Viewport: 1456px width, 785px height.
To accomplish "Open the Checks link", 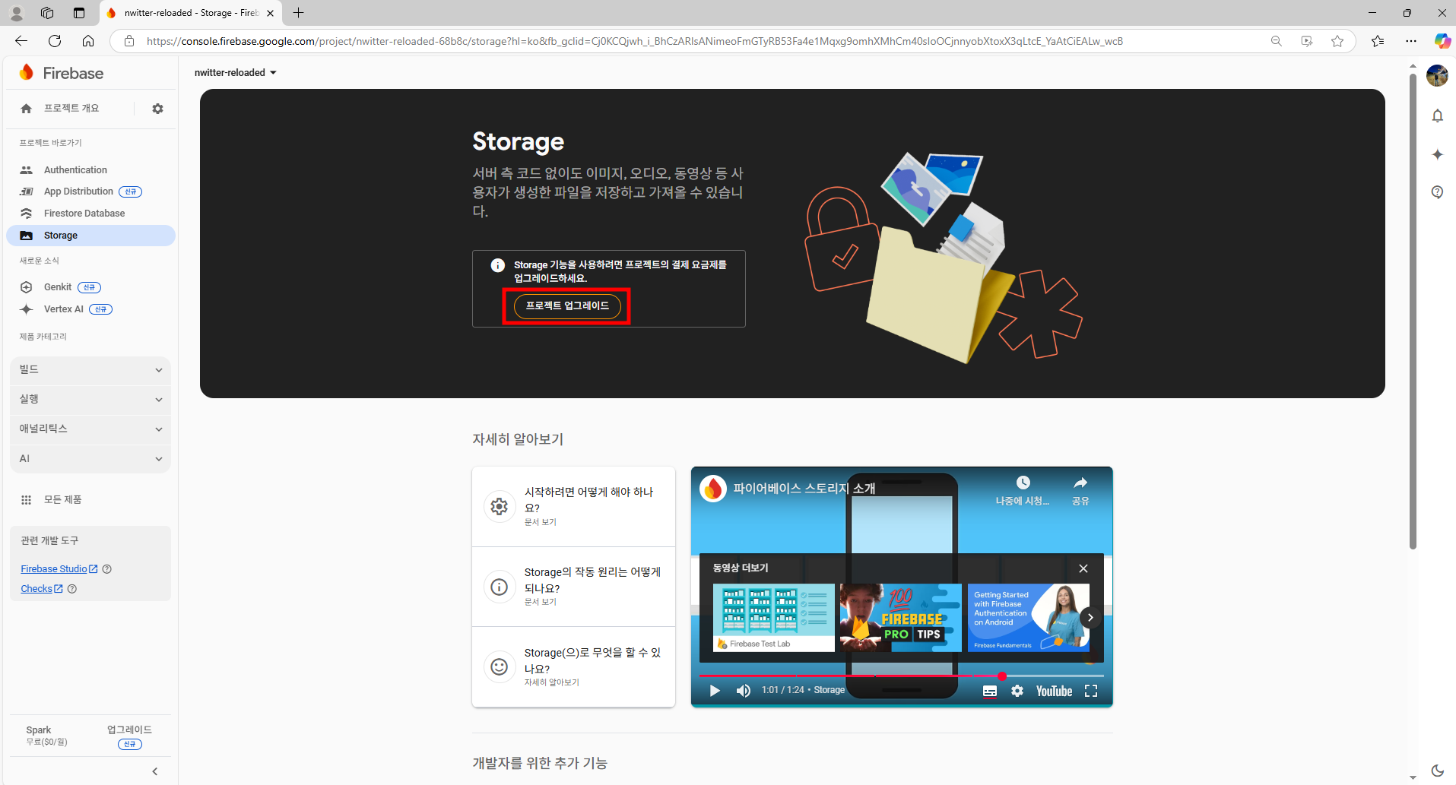I will 41,588.
